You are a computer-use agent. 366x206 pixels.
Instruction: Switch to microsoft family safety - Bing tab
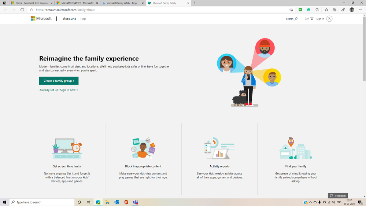point(123,3)
